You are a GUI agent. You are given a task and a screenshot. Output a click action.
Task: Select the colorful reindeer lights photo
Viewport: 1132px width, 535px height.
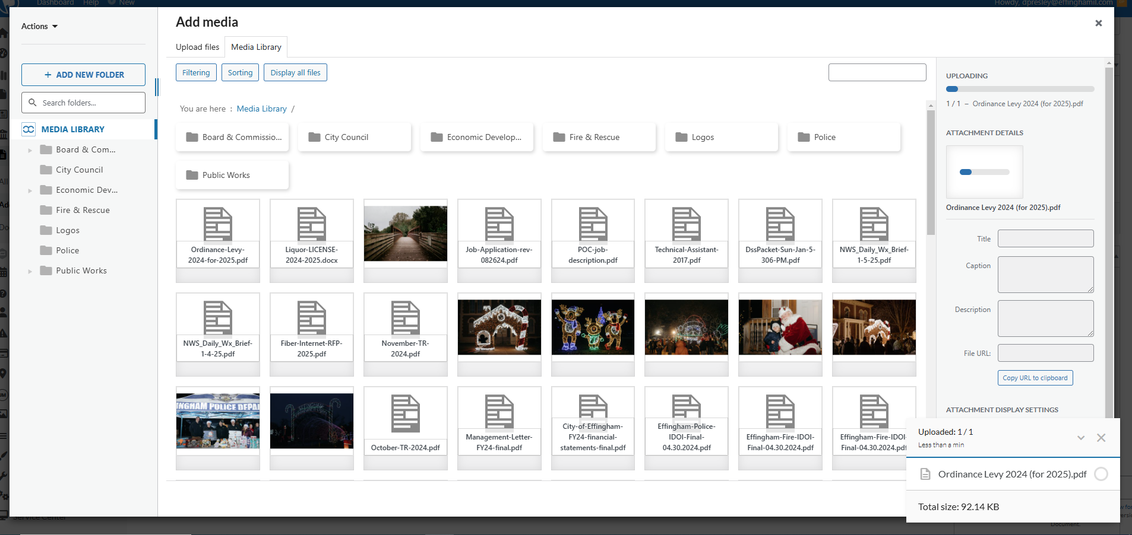(x=593, y=327)
